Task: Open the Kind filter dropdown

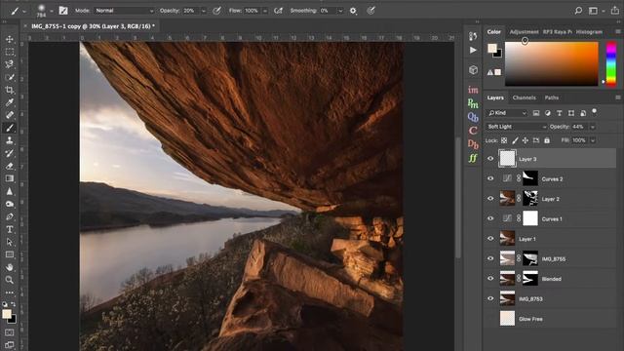Action: point(507,113)
